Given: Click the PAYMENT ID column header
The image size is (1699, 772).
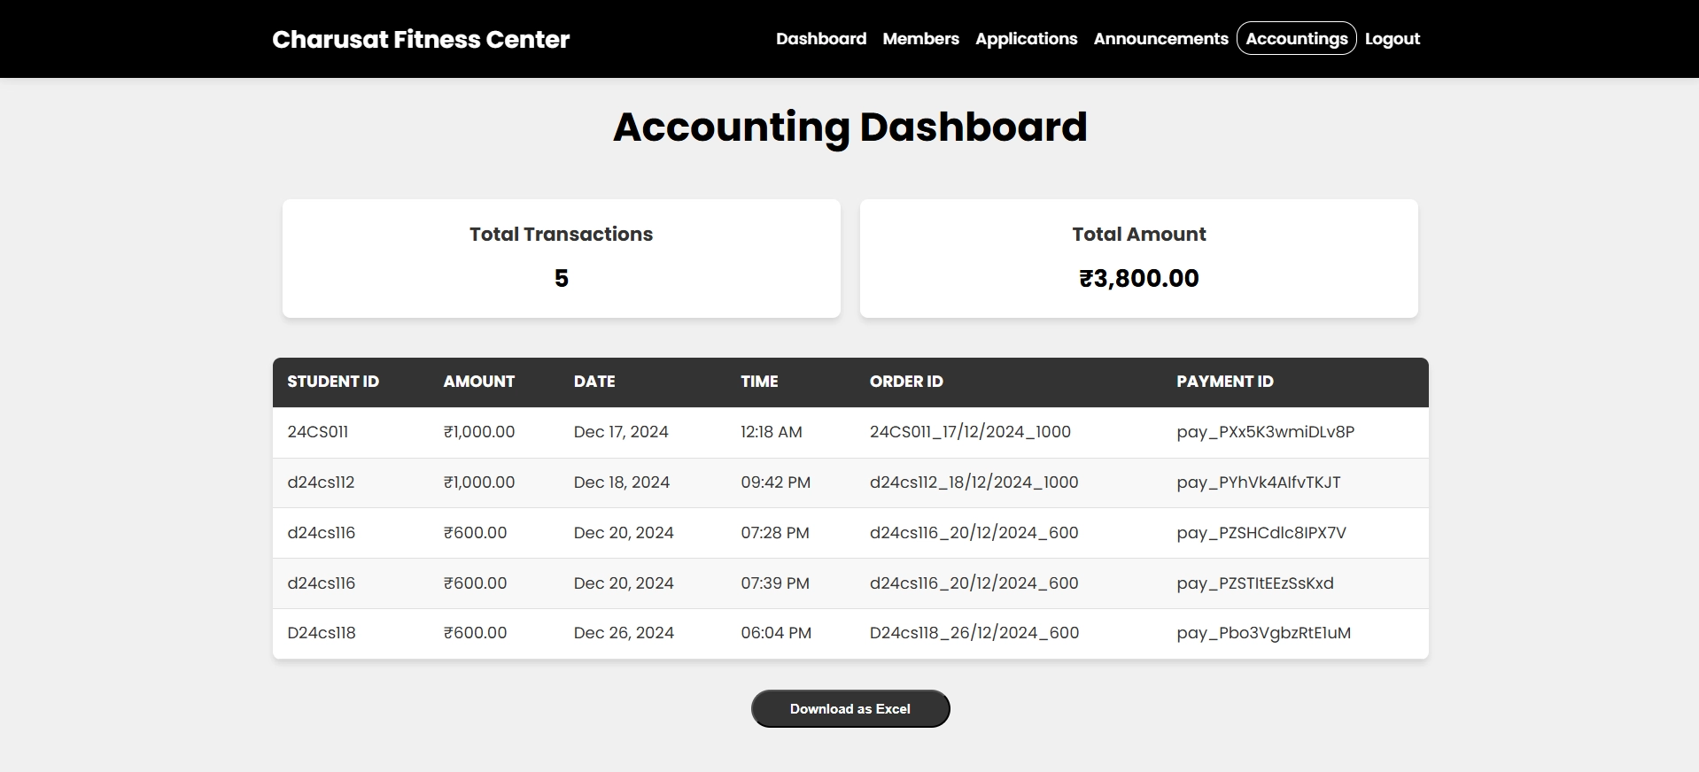Looking at the screenshot, I should click(x=1224, y=382).
